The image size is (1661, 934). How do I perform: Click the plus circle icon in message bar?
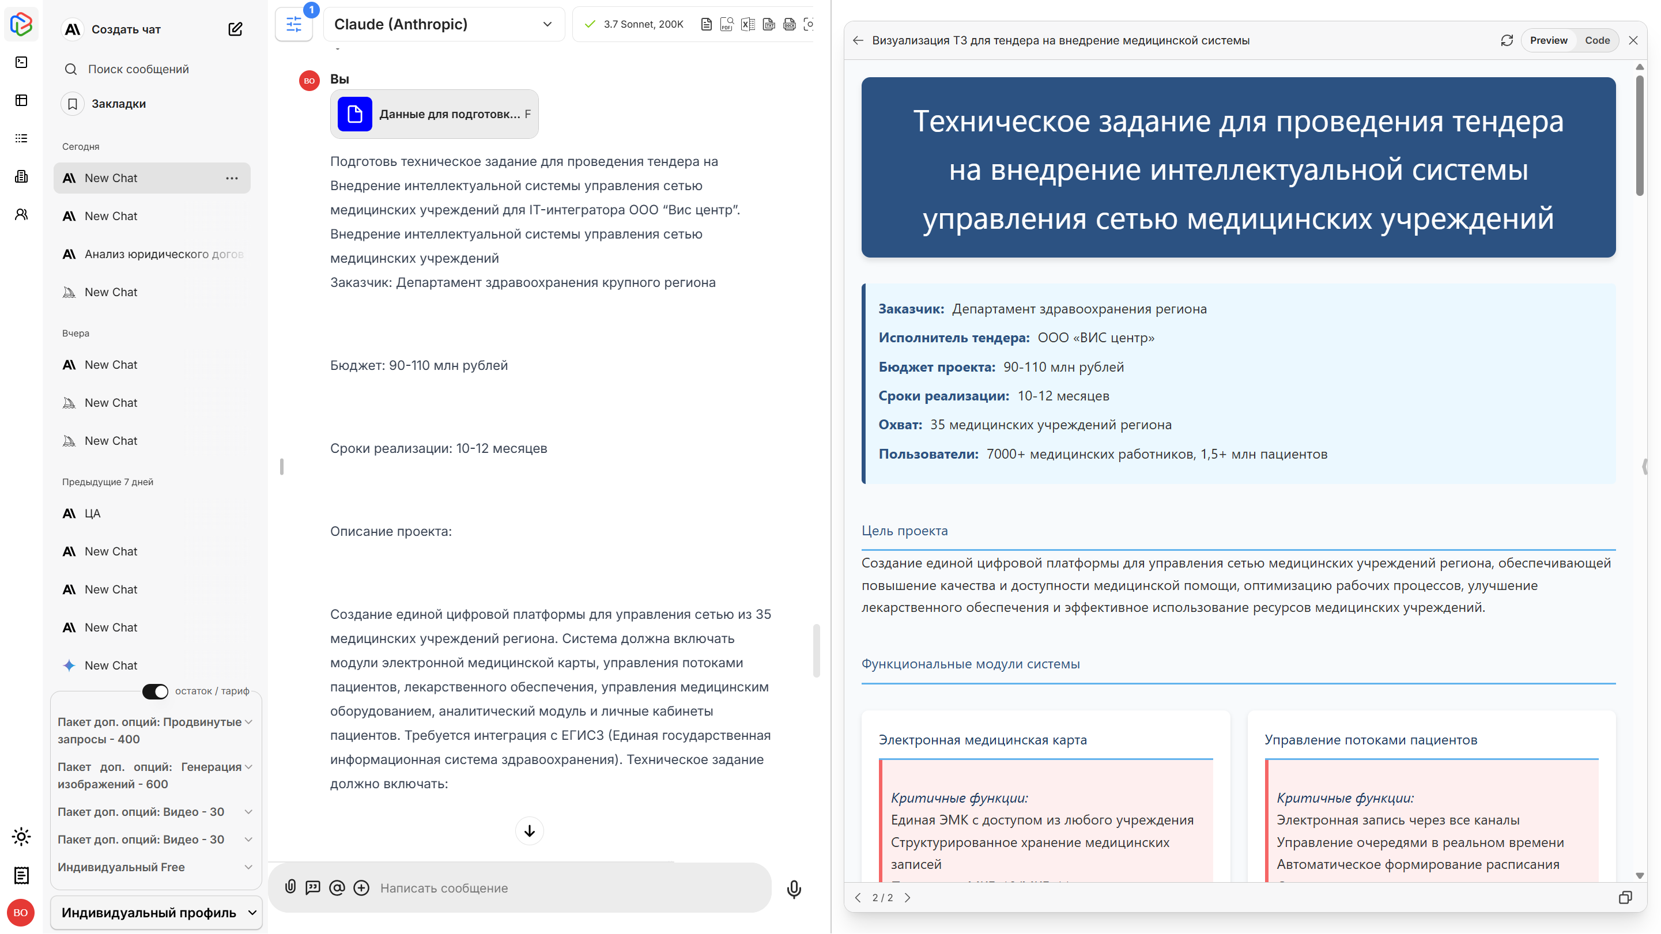click(362, 888)
